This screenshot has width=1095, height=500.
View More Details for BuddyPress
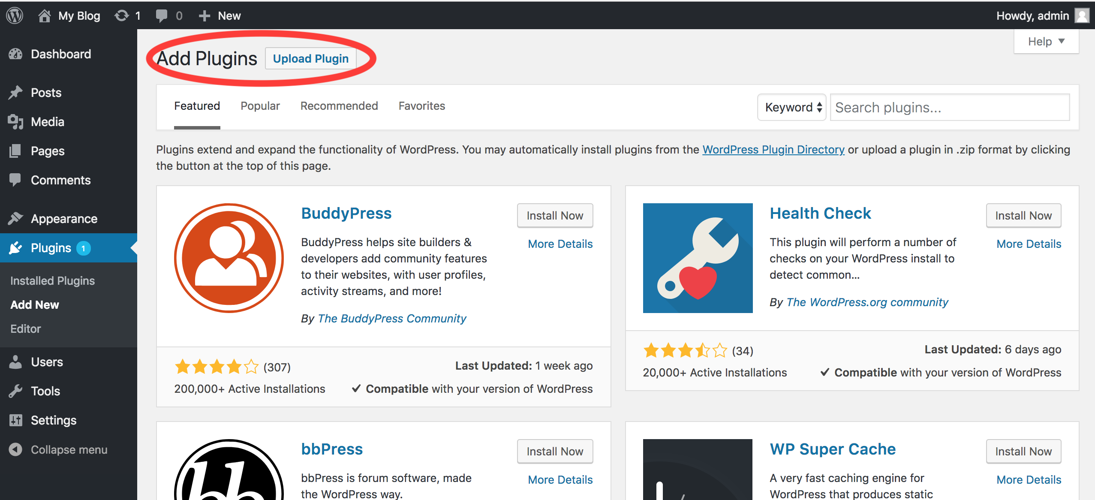(x=560, y=244)
